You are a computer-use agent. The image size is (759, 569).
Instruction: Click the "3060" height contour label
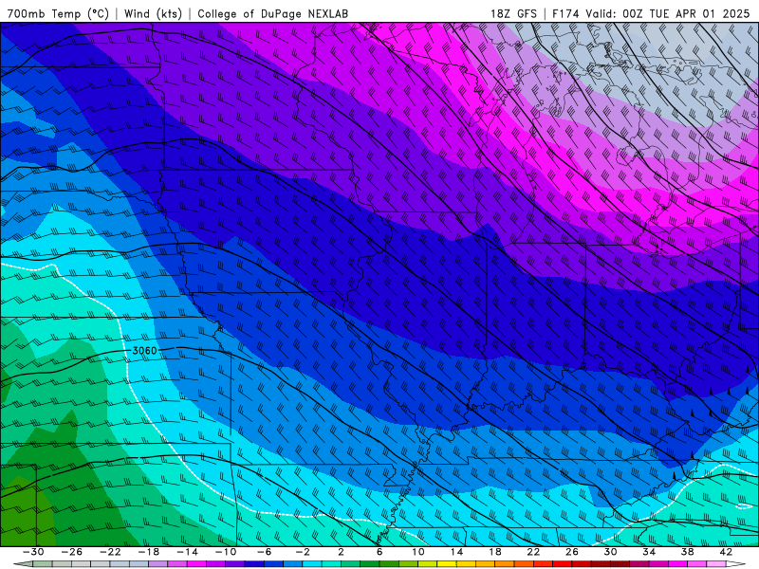pyautogui.click(x=145, y=350)
